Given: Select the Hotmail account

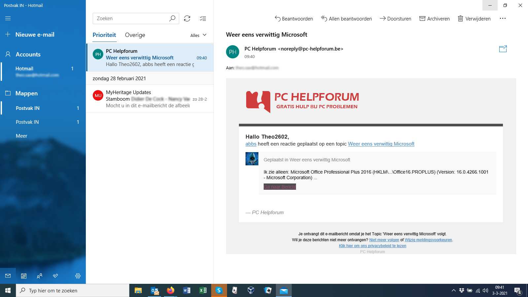Looking at the screenshot, I should coord(43,71).
